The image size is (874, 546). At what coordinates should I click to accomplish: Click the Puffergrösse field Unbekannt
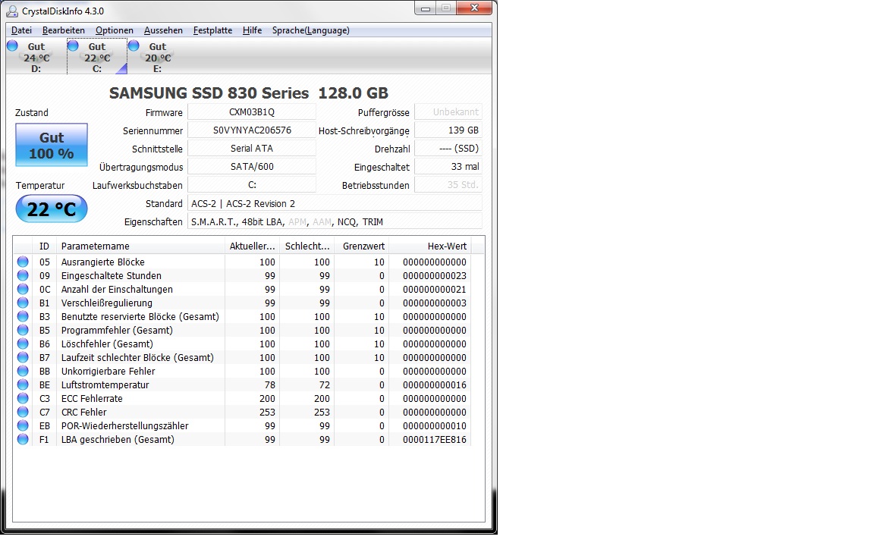(448, 112)
